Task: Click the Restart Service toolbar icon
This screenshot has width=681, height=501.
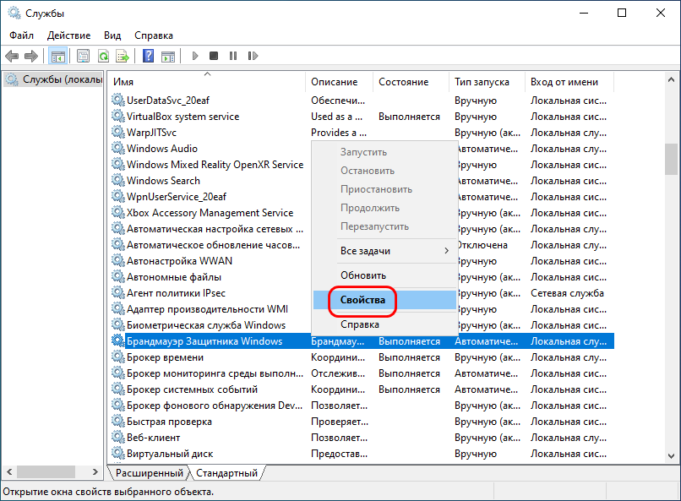Action: pyautogui.click(x=253, y=56)
